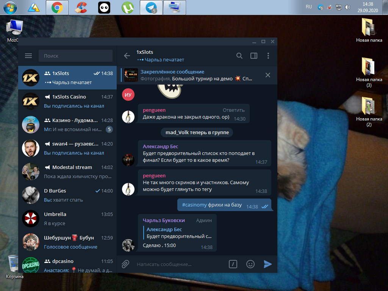
Task: Open the keyboard-monitor app in taskbar
Action: pyautogui.click(x=175, y=8)
